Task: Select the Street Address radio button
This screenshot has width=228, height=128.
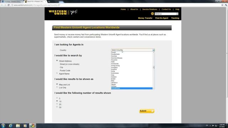Action: (x=57, y=60)
